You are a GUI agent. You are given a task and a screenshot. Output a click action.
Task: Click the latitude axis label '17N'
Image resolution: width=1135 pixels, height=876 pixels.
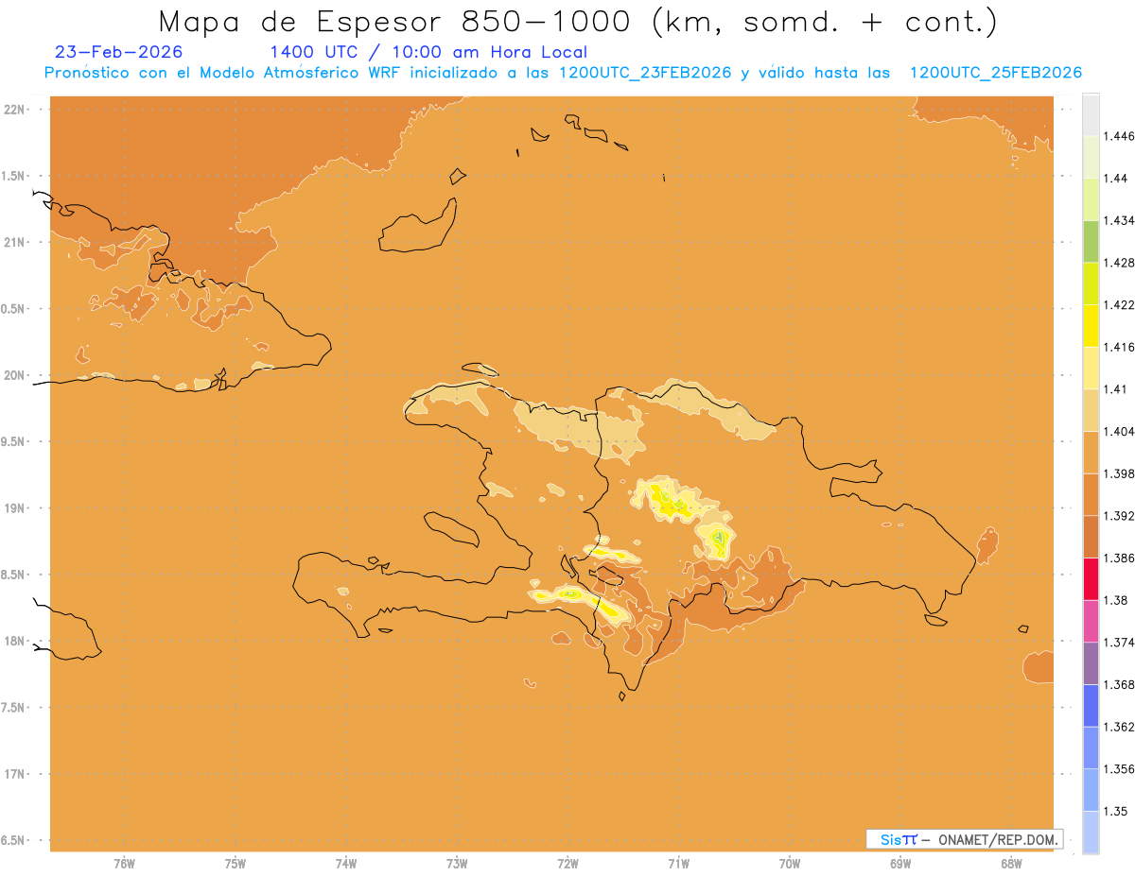click(x=14, y=774)
